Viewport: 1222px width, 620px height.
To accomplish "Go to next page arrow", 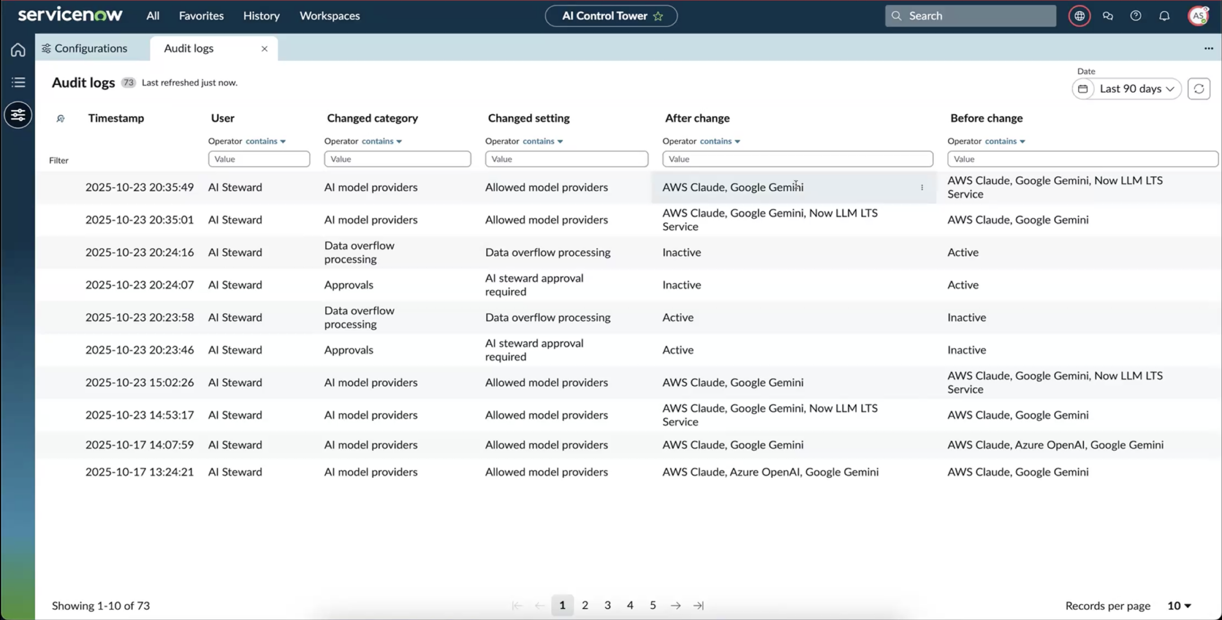I will coord(675,605).
